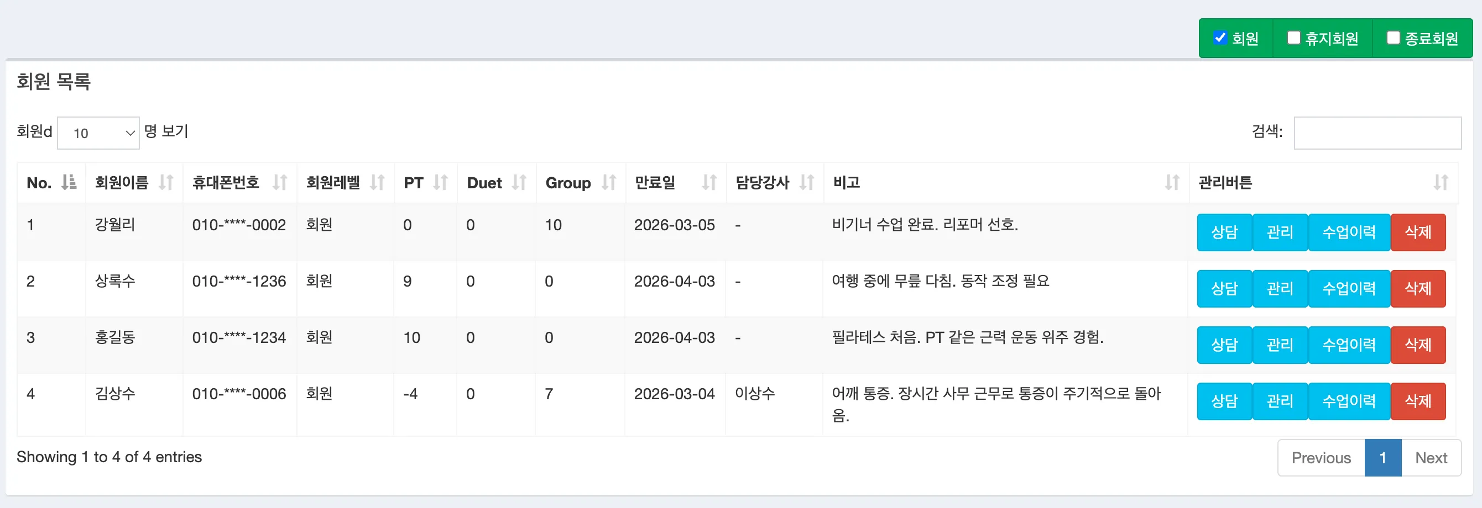Go to the Next page
Image resolution: width=1482 pixels, height=508 pixels.
point(1430,458)
